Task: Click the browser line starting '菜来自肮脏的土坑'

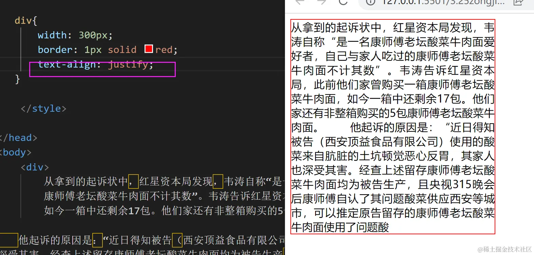Action: pos(393,156)
